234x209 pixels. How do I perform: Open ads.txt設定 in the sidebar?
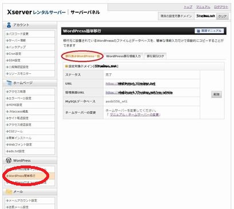click(x=30, y=151)
